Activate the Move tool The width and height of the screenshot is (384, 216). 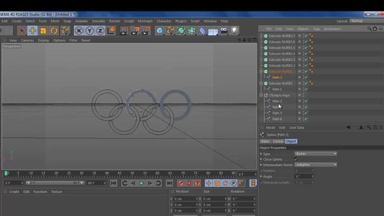coord(32,31)
